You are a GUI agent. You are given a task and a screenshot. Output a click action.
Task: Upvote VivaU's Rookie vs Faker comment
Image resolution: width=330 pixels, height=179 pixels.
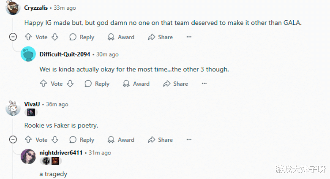point(28,140)
